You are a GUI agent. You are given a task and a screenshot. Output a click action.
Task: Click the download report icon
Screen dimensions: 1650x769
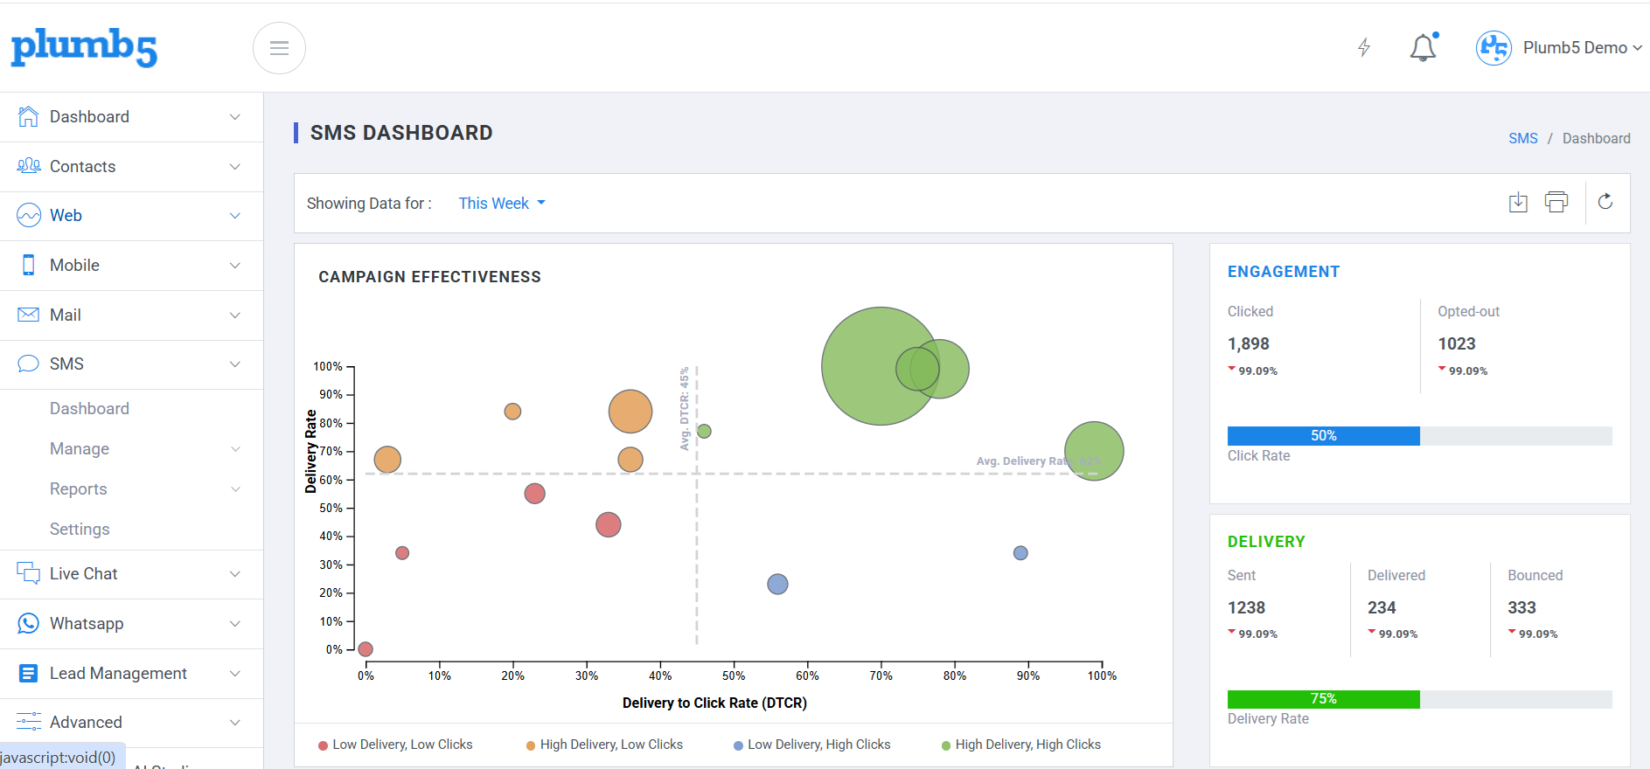[1518, 203]
